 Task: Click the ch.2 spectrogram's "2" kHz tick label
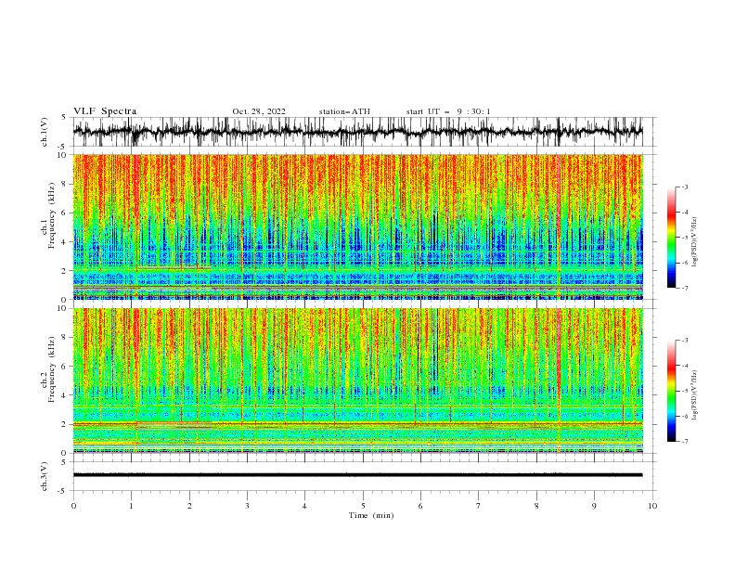(65, 424)
